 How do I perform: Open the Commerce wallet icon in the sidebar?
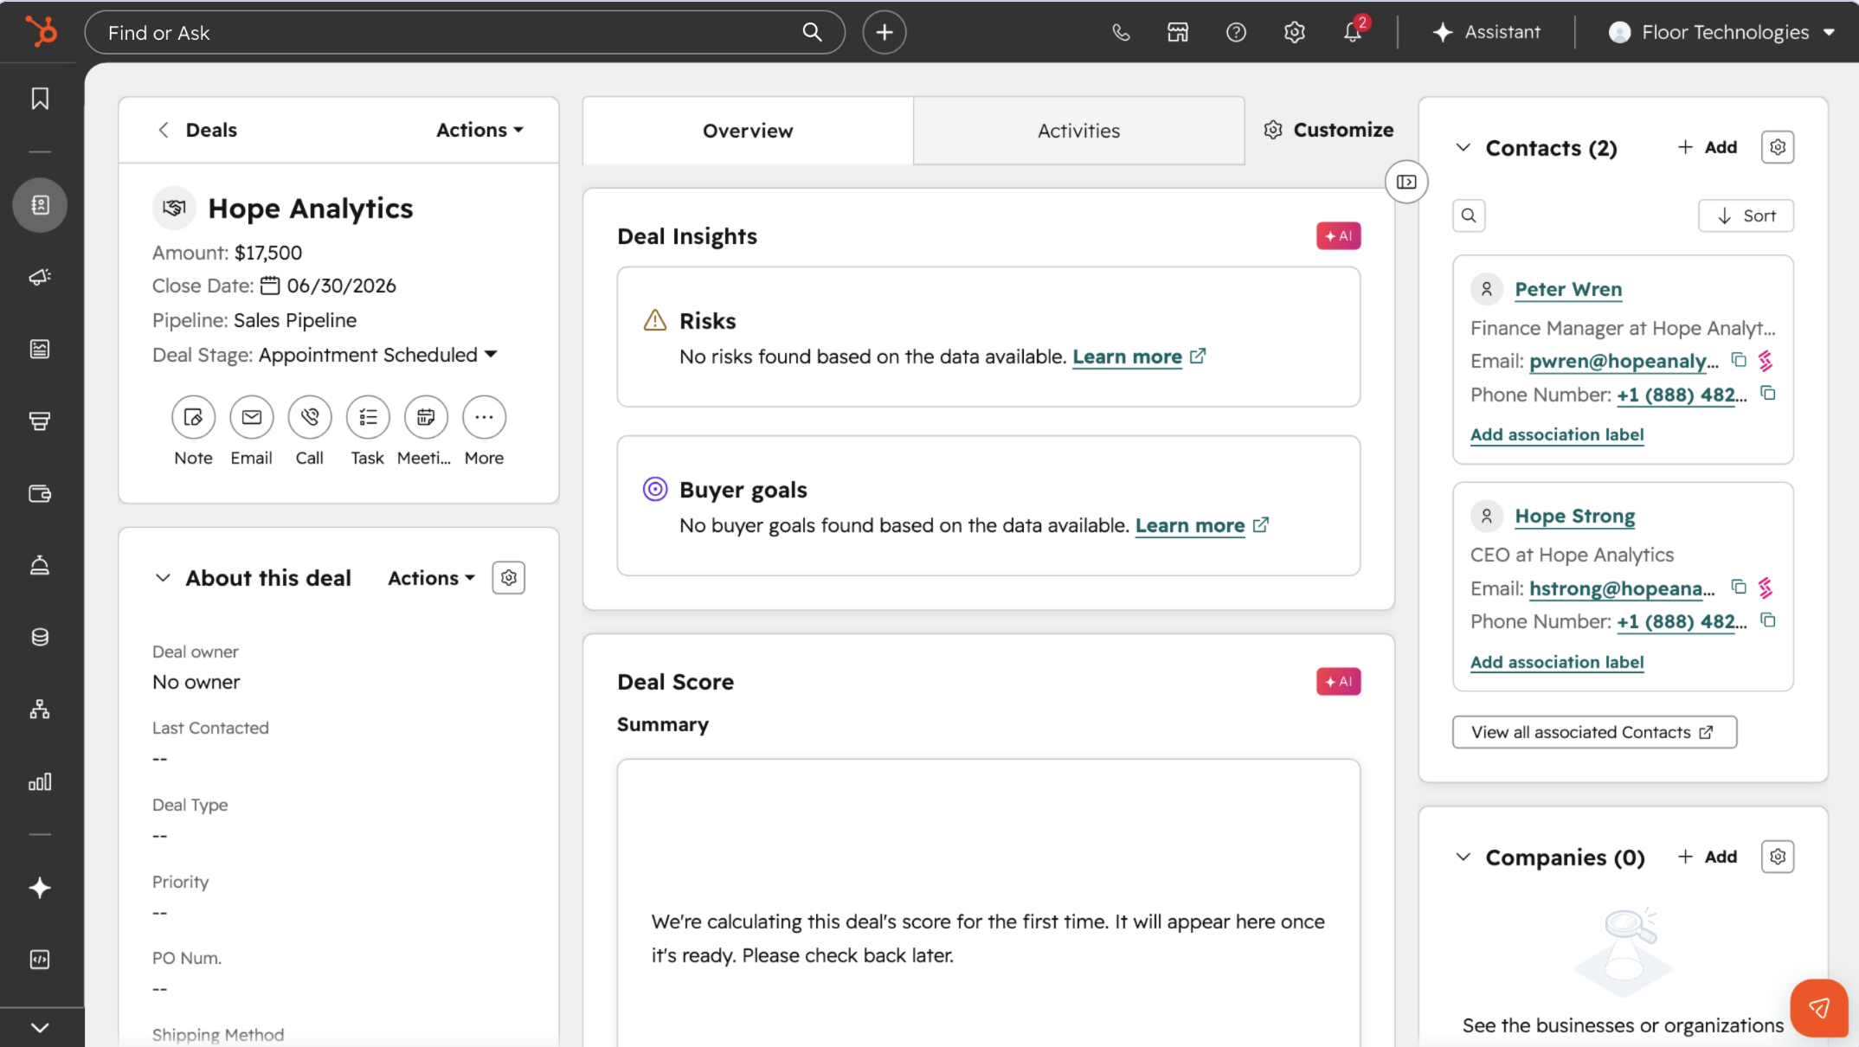tap(40, 493)
